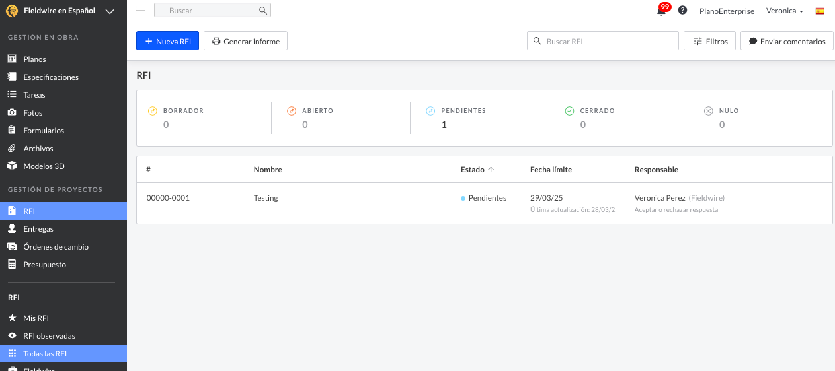Viewport: 835px width, 371px height.
Task: Open the Veronica user menu
Action: pyautogui.click(x=784, y=11)
